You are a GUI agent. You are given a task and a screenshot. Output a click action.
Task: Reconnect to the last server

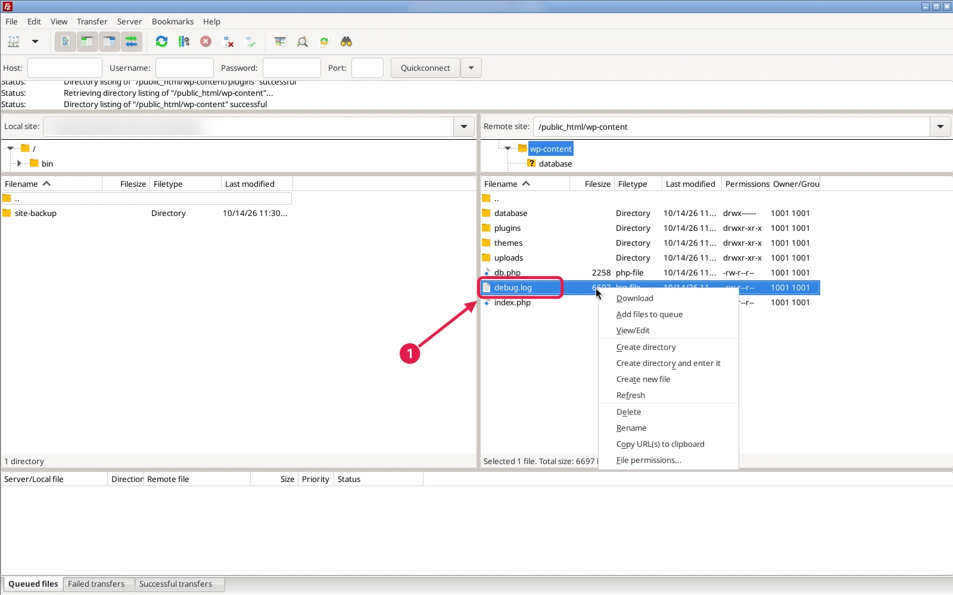(x=250, y=42)
